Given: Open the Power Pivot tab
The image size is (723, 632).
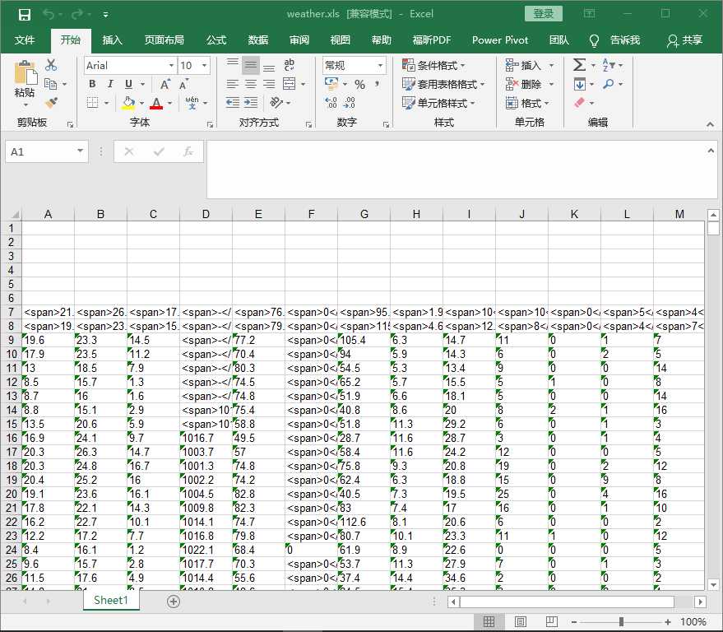Looking at the screenshot, I should point(500,40).
